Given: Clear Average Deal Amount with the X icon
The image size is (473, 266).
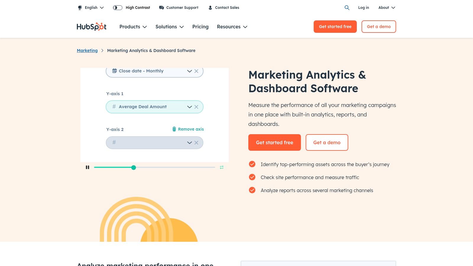Looking at the screenshot, I should click(196, 107).
